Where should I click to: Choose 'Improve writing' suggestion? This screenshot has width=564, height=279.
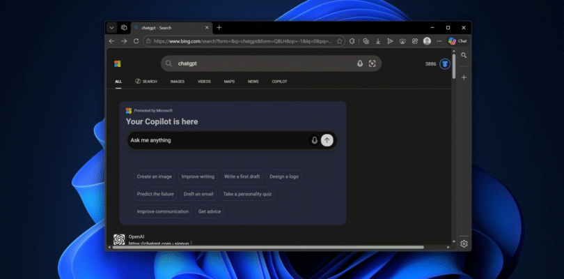click(x=198, y=176)
